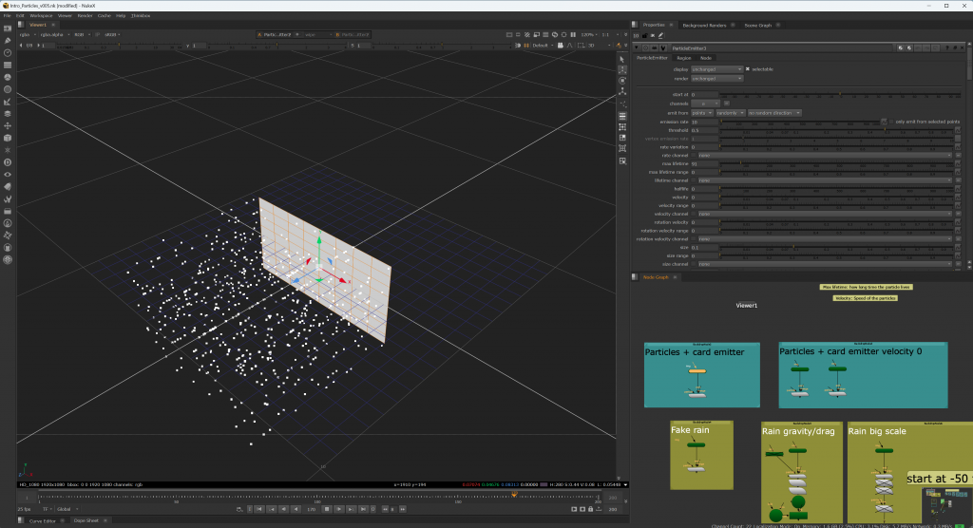Open the emit from points dropdown
Screen dimensions: 973x528
click(702, 113)
